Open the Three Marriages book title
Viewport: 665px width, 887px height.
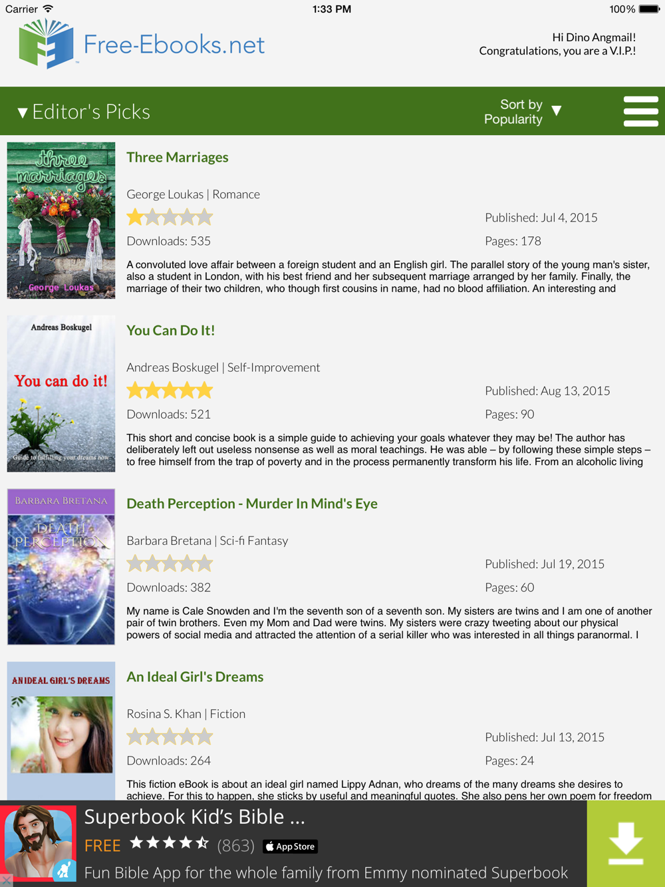coord(178,157)
